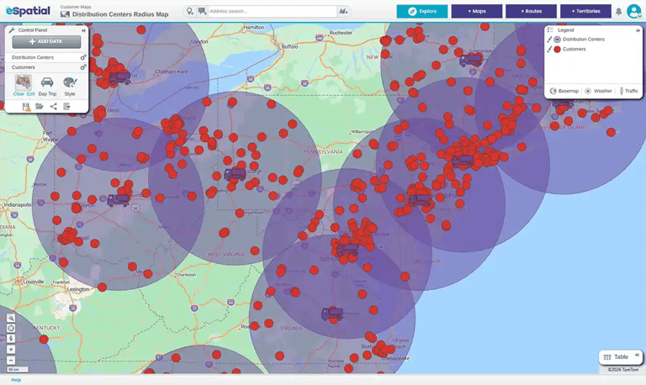Screen dimensions: 646x385
Task: Click the red Customers legend symbol
Action: pyautogui.click(x=557, y=50)
